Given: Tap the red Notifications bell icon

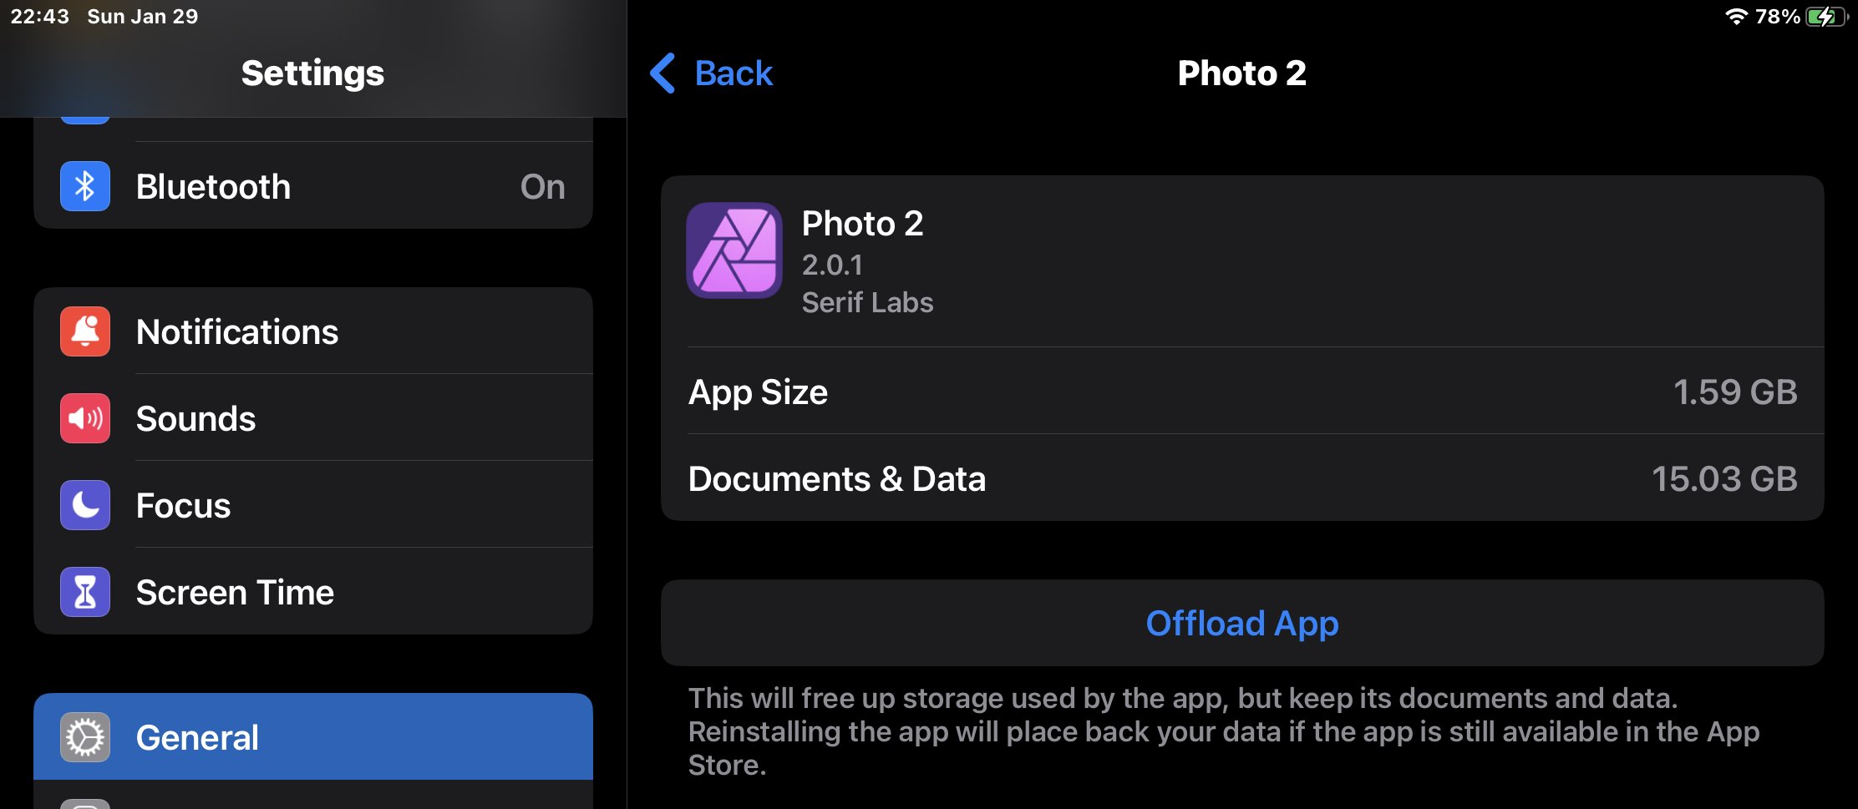Looking at the screenshot, I should pos(85,331).
